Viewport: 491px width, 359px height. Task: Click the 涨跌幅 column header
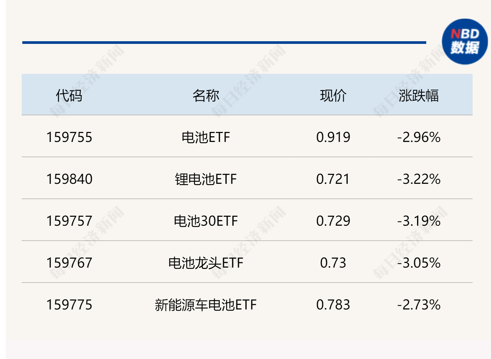[x=419, y=95]
